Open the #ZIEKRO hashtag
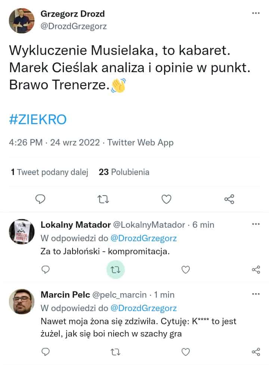The height and width of the screenshot is (365, 269). tap(37, 120)
